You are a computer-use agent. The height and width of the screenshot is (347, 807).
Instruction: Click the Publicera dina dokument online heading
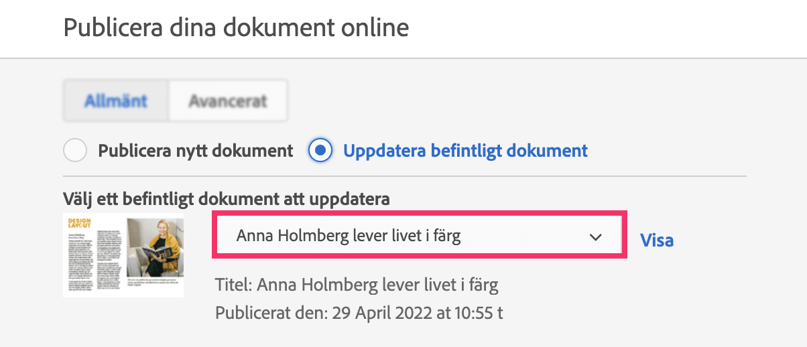[235, 28]
